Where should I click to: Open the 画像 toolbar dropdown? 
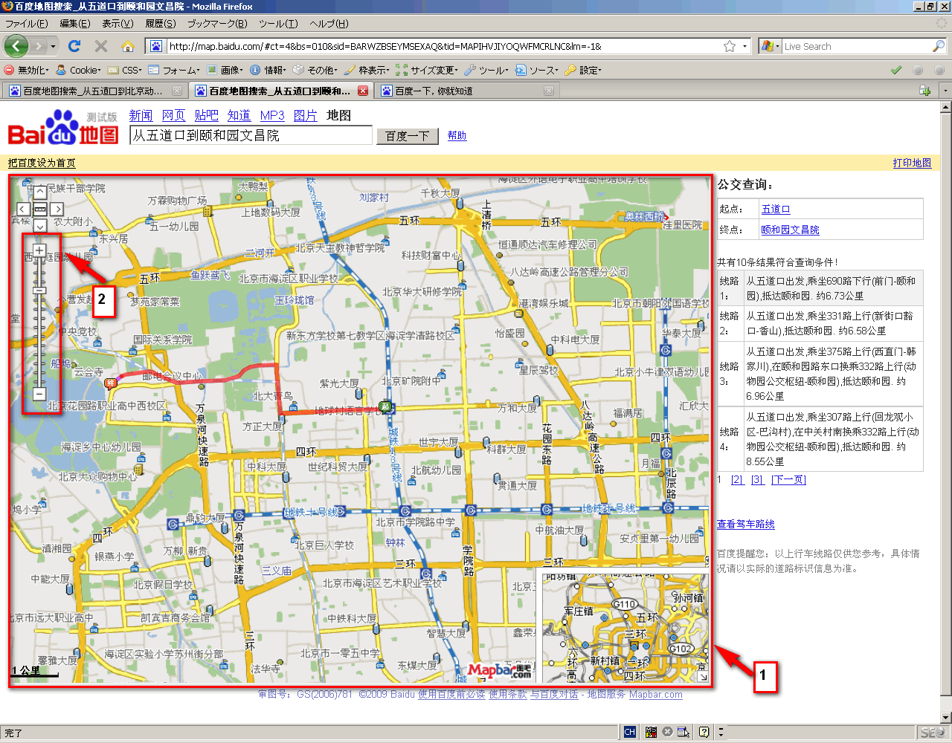(225, 70)
